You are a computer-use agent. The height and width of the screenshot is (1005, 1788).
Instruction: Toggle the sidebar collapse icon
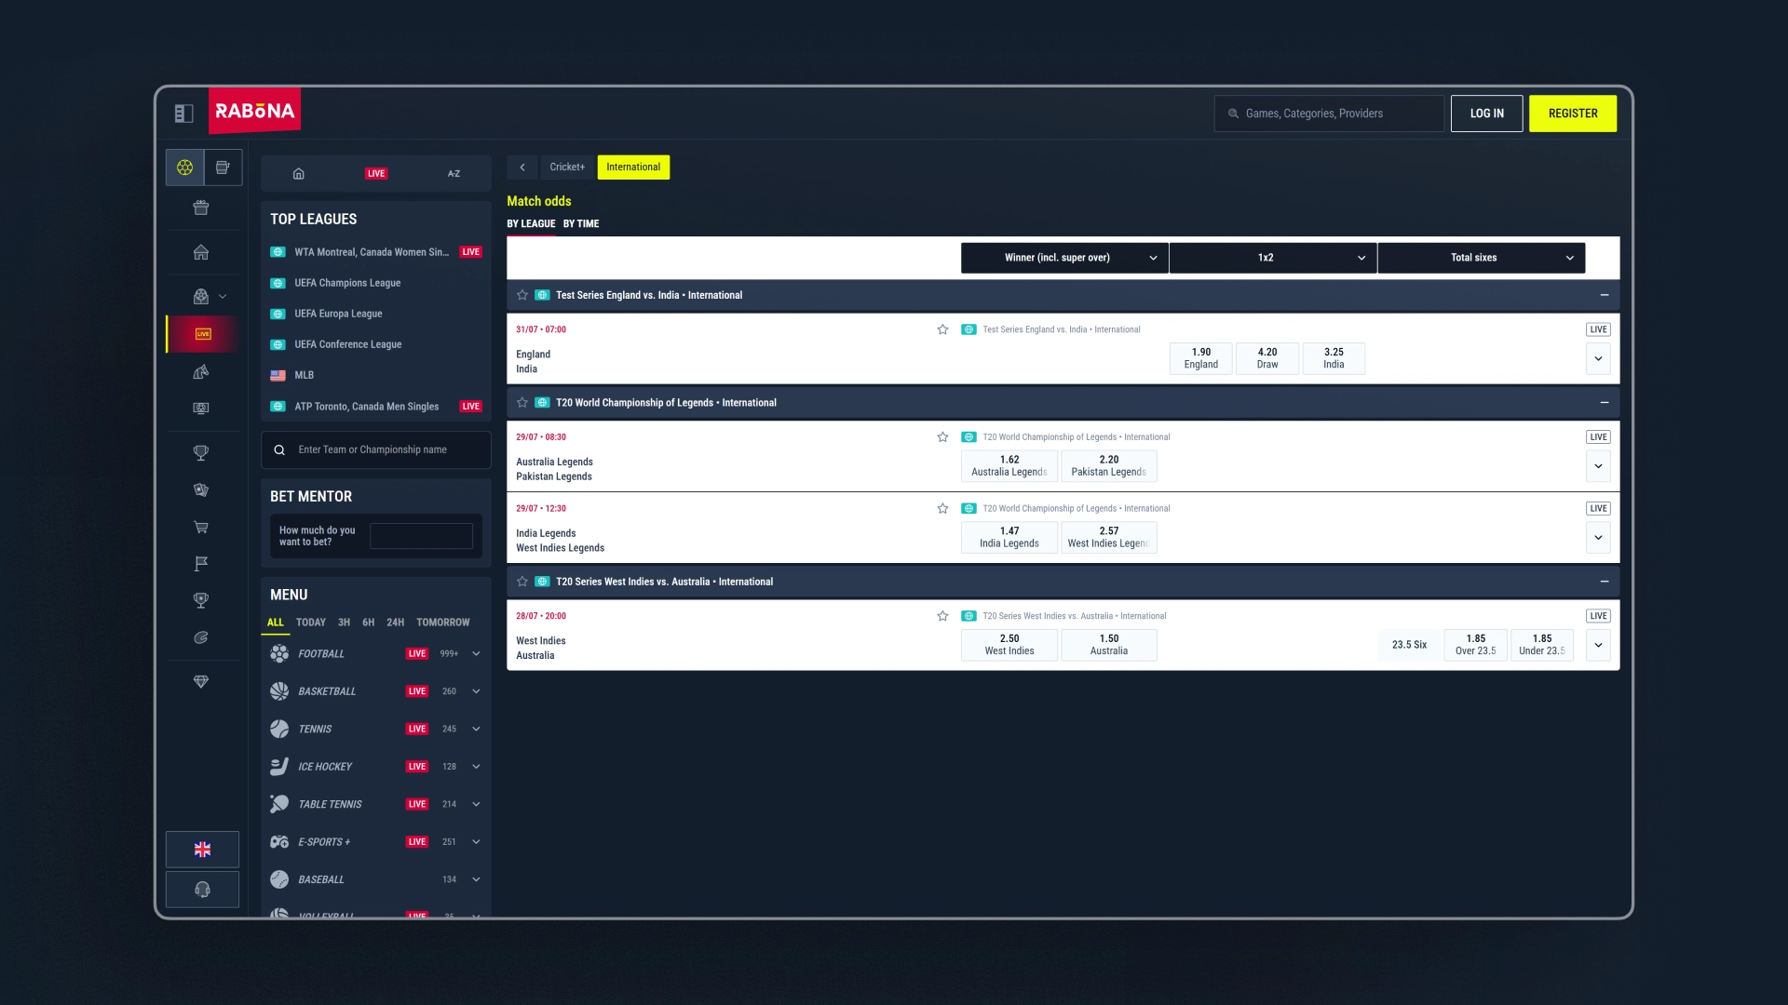tap(183, 114)
